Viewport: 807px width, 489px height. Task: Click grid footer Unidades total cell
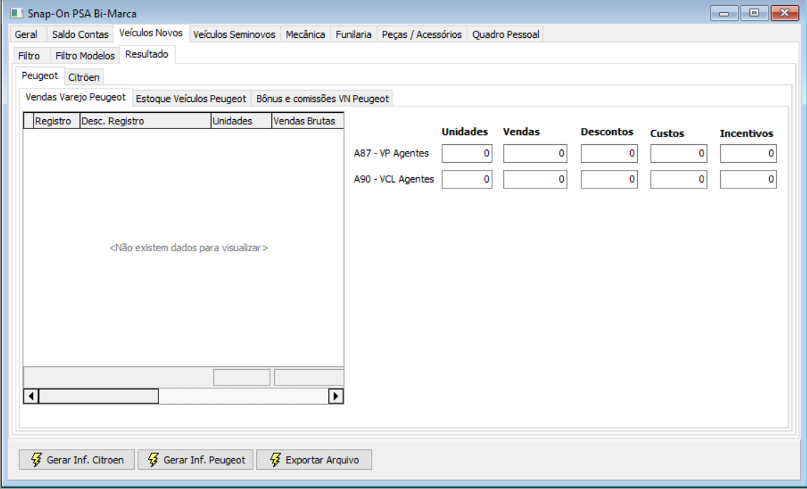(x=242, y=378)
